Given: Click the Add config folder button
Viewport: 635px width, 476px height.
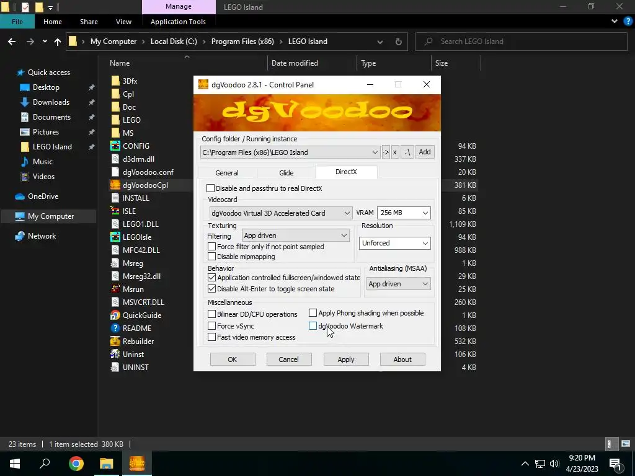Looking at the screenshot, I should click(x=424, y=152).
